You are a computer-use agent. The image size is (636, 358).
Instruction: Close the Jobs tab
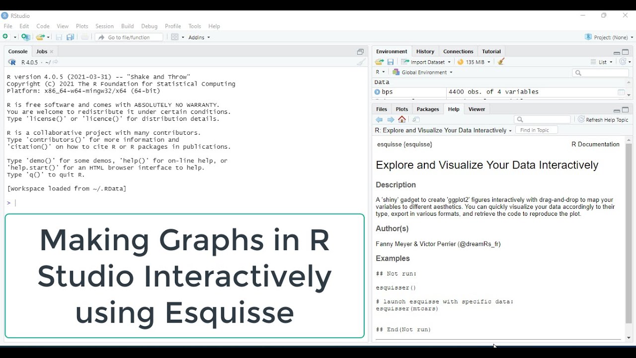coord(52,52)
